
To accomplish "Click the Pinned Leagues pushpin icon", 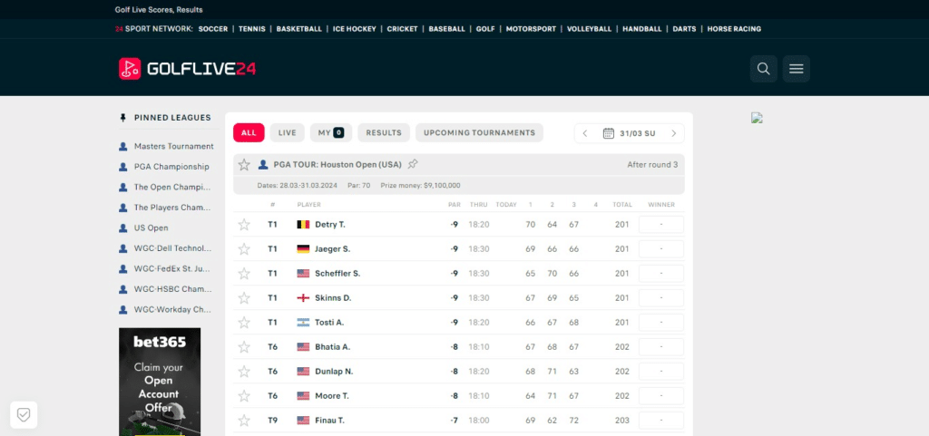I will coord(123,118).
